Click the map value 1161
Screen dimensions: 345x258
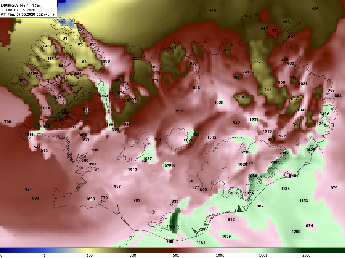pos(201,242)
